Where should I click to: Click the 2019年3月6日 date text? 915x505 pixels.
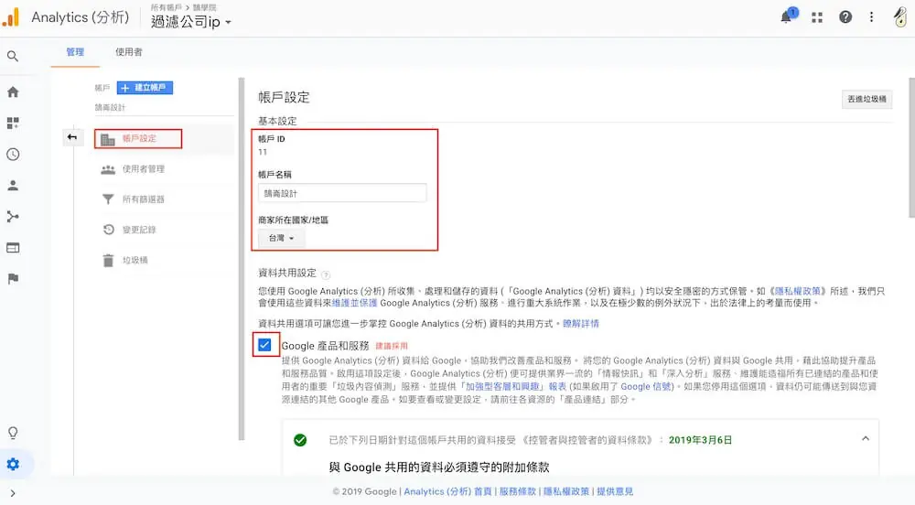(x=700, y=440)
